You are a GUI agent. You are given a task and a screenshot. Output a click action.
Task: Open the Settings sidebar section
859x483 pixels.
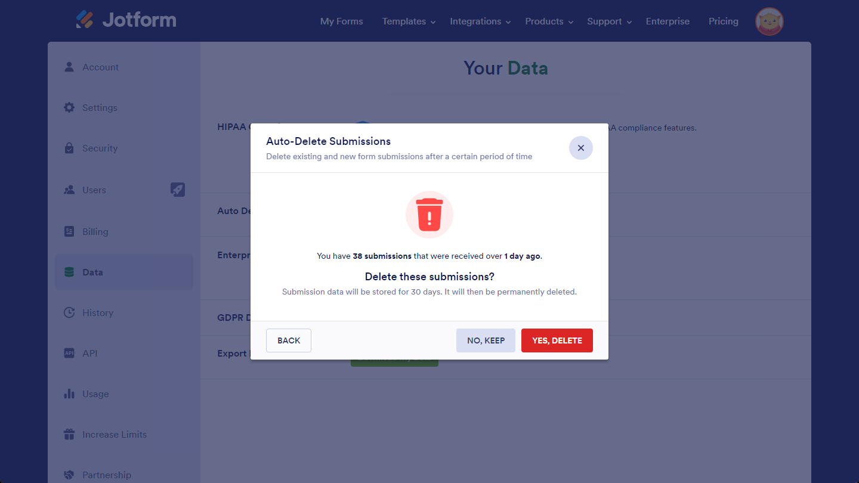click(124, 107)
